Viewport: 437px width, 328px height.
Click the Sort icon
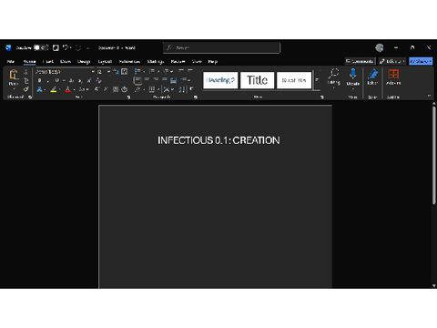pyautogui.click(x=181, y=89)
